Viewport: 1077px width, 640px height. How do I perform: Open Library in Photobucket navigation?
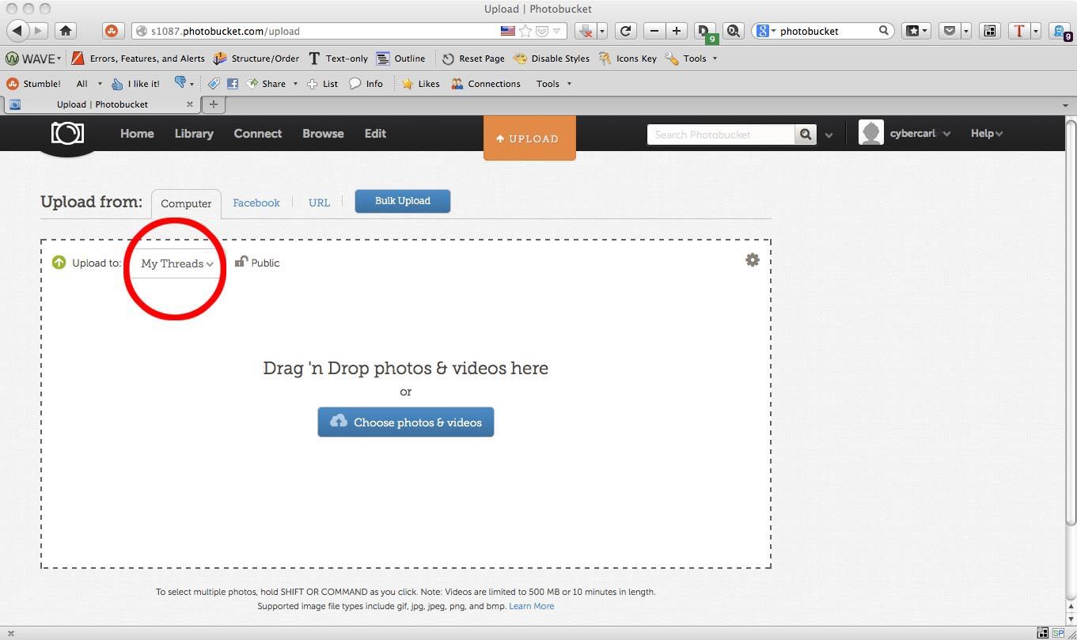(x=194, y=134)
